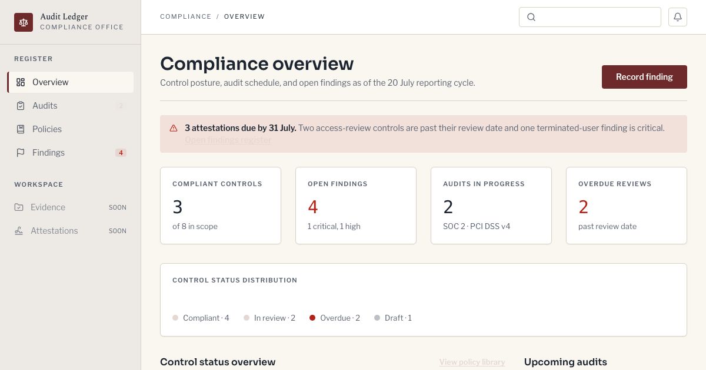Click the Audits clipboard icon
This screenshot has width=706, height=370.
tap(21, 106)
